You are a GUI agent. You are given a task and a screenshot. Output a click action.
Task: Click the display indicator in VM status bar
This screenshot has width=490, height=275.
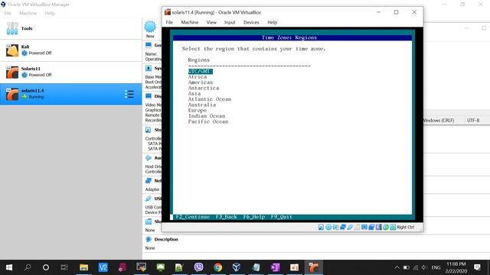364,227
